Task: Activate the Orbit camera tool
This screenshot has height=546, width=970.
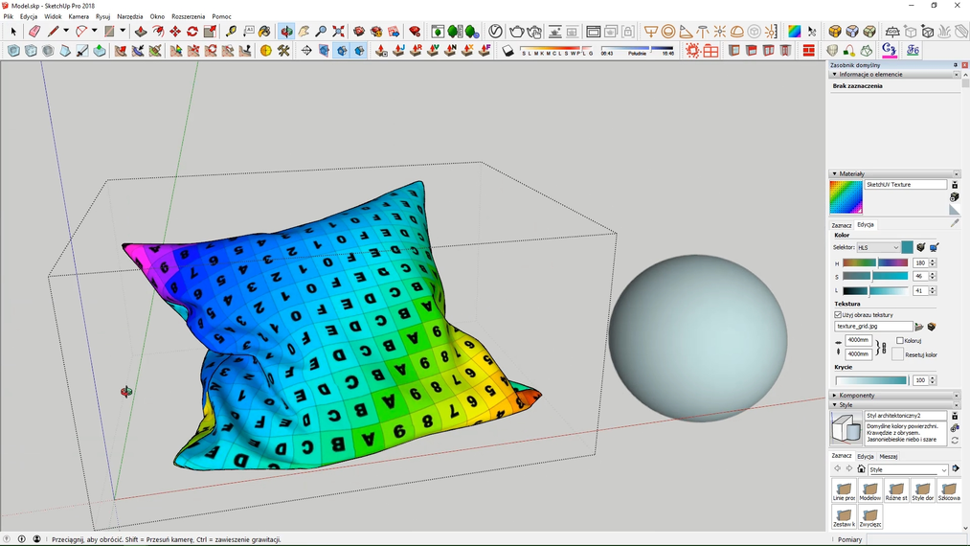Action: tap(286, 31)
